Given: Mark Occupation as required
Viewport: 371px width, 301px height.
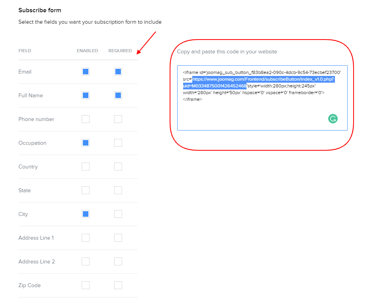Looking at the screenshot, I should (x=118, y=143).
